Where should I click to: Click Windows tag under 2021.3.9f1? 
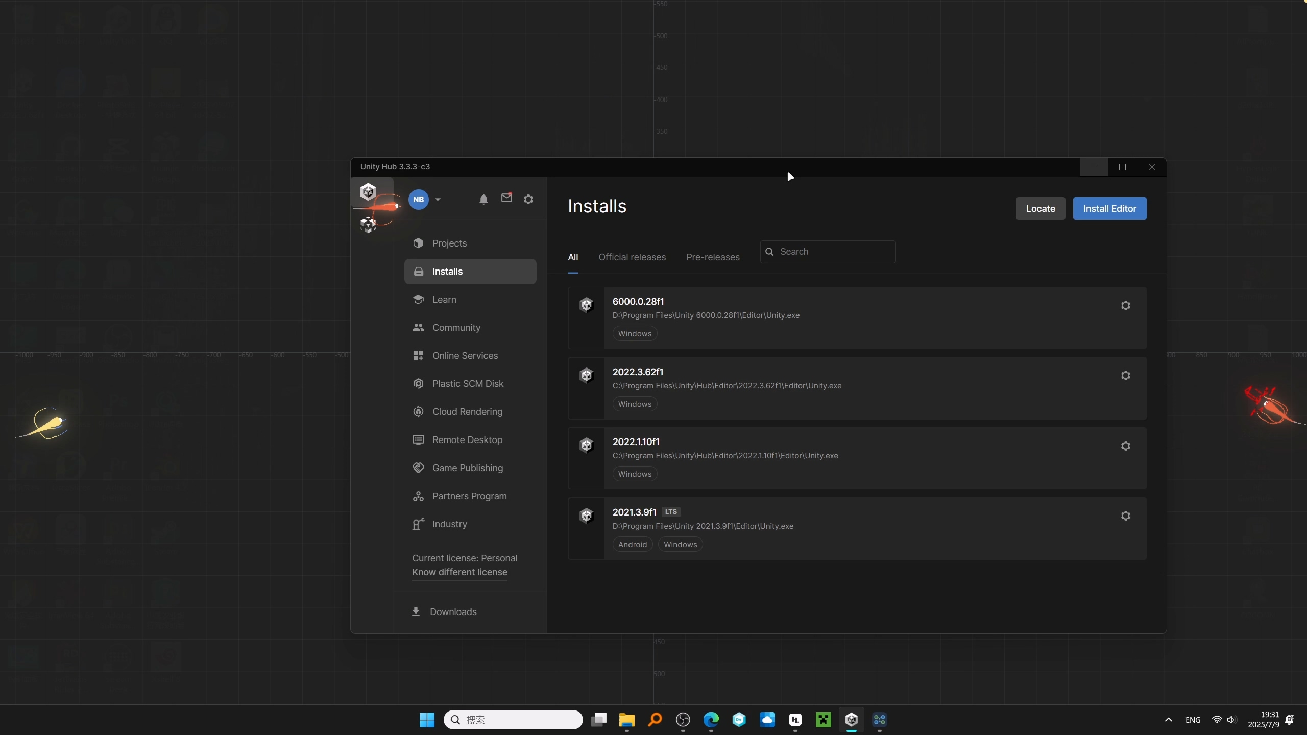(x=680, y=545)
